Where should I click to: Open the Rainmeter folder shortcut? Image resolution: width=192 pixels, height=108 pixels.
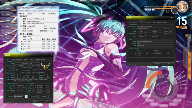coord(164,106)
